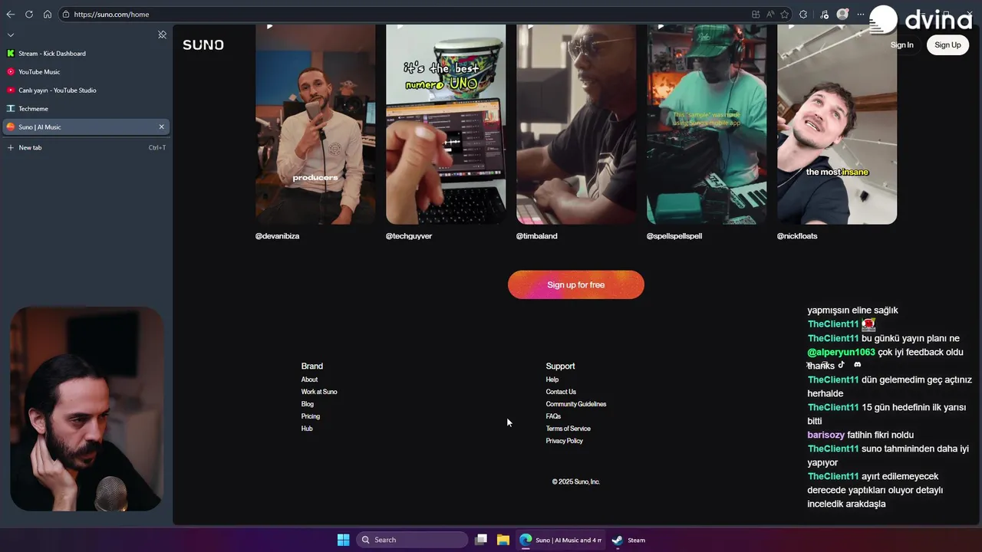Click the @nickfloats handle text

tap(797, 236)
